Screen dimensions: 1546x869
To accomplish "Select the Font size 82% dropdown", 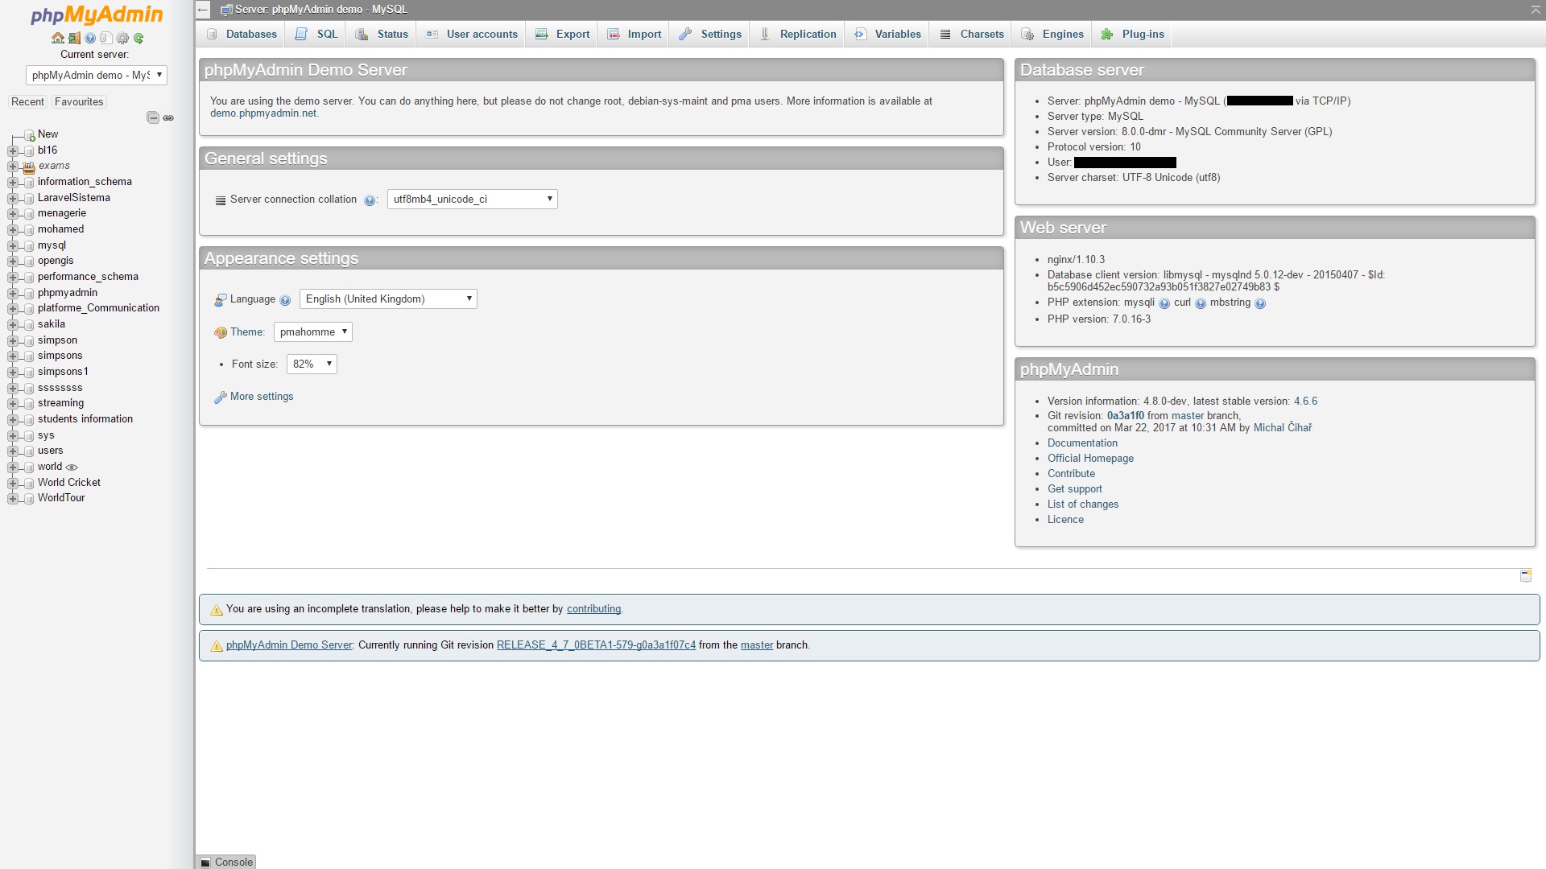I will (311, 364).
